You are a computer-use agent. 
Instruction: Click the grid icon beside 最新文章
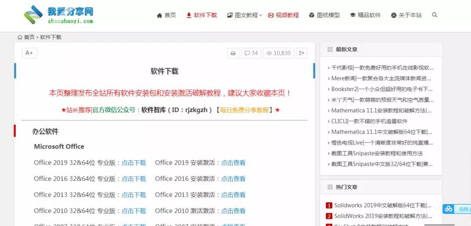330,50
